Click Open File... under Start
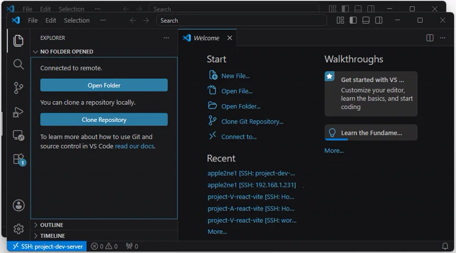Image resolution: width=456 pixels, height=253 pixels. coord(236,91)
